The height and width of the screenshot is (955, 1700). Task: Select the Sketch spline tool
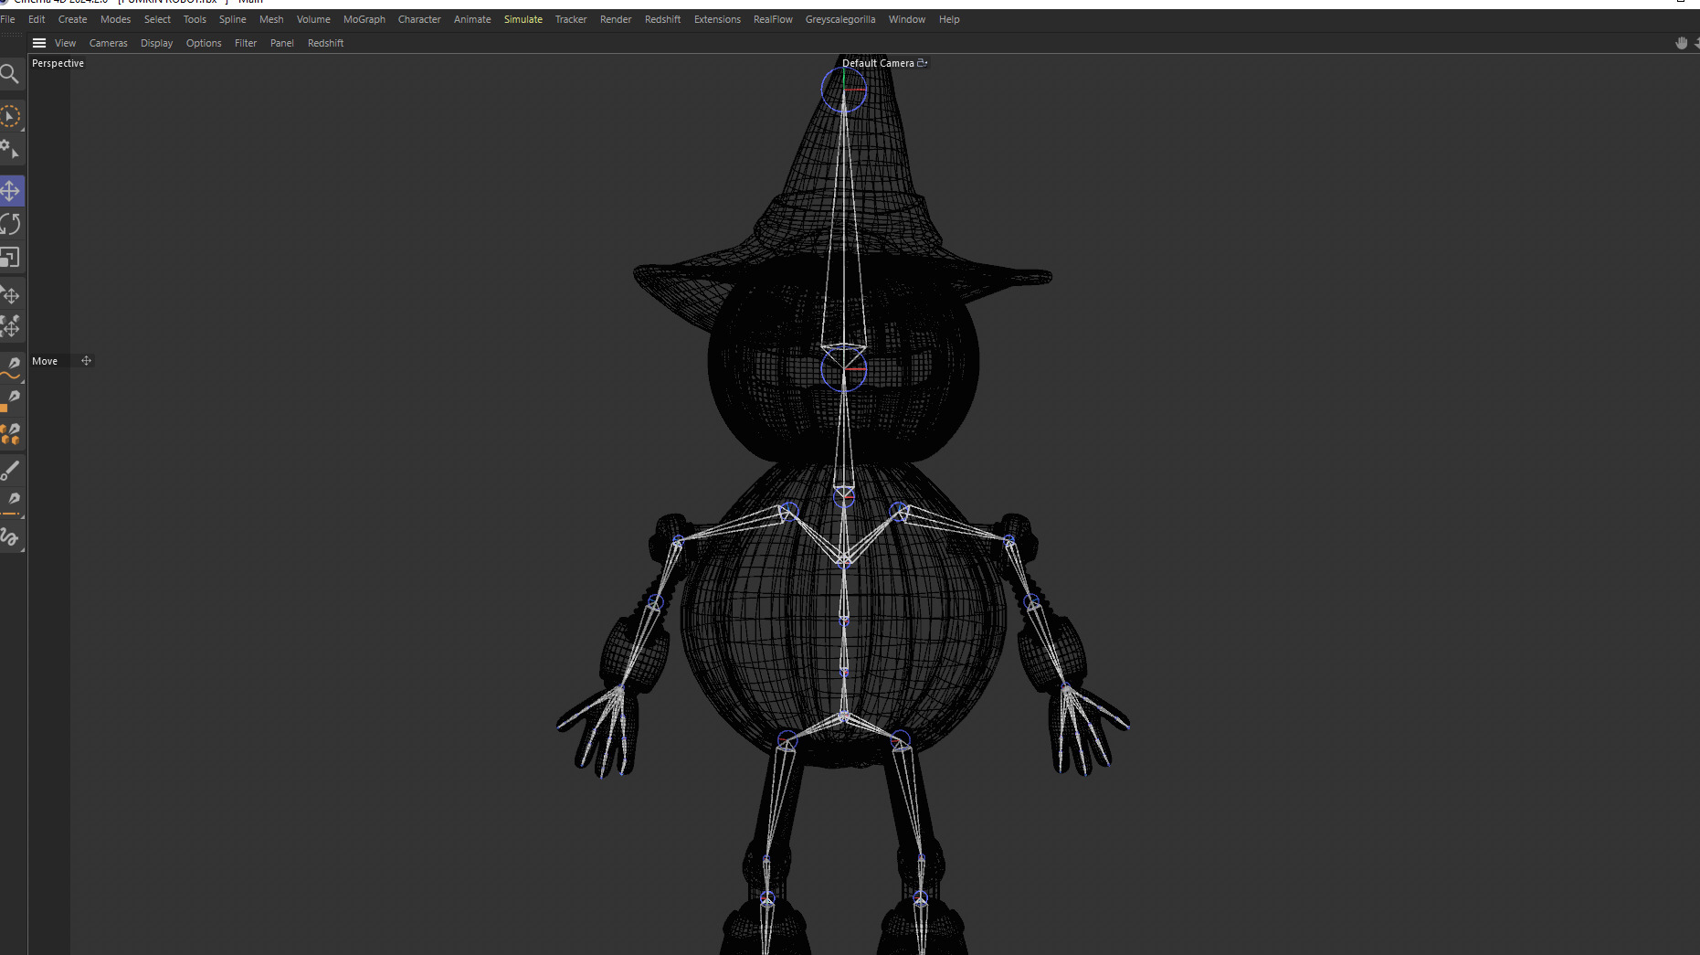tap(10, 538)
